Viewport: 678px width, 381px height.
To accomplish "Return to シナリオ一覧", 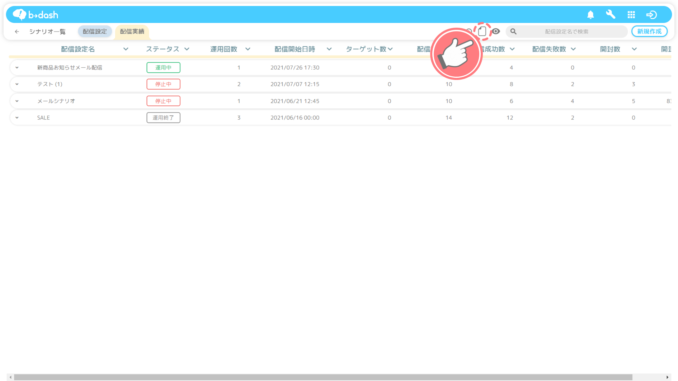I will (x=47, y=32).
